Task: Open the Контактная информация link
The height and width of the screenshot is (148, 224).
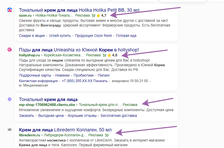Action: (x=38, y=81)
